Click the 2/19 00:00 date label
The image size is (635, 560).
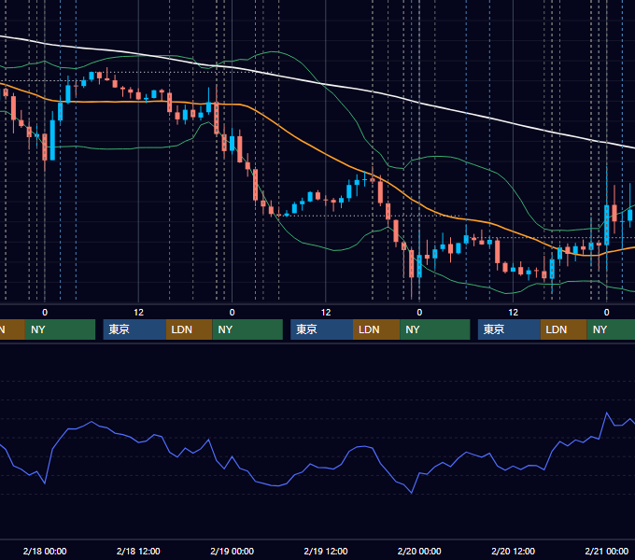pyautogui.click(x=232, y=551)
